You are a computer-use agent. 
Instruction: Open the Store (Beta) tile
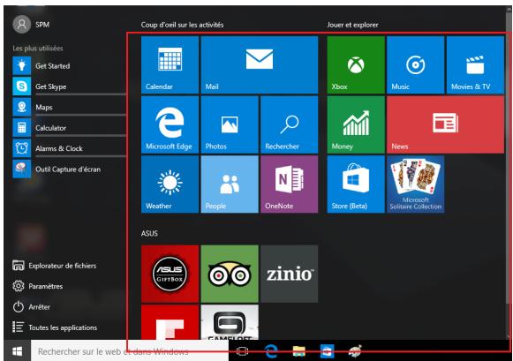click(356, 184)
